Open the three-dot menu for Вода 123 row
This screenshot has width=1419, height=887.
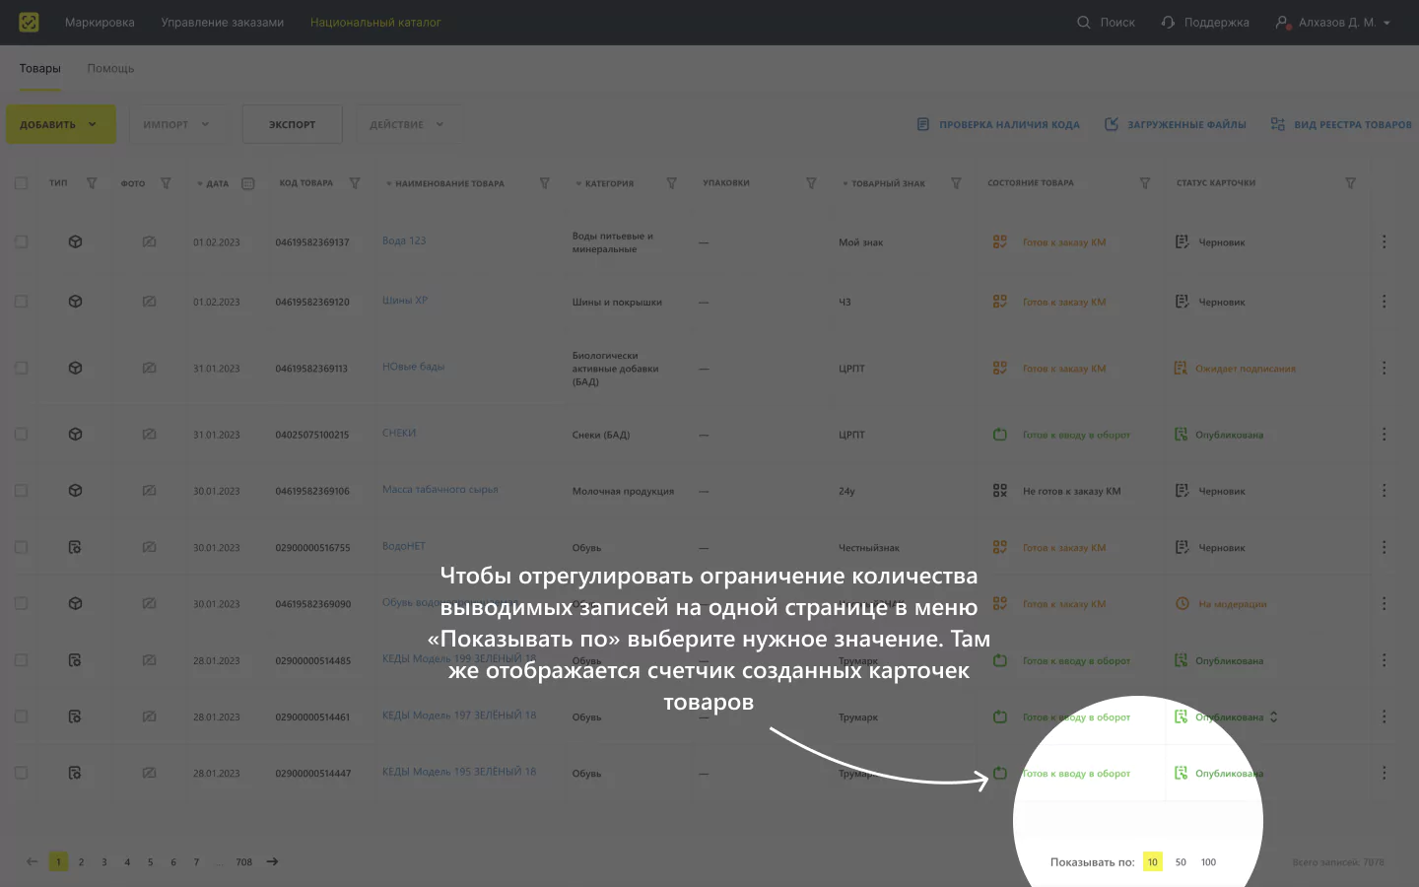(1384, 241)
